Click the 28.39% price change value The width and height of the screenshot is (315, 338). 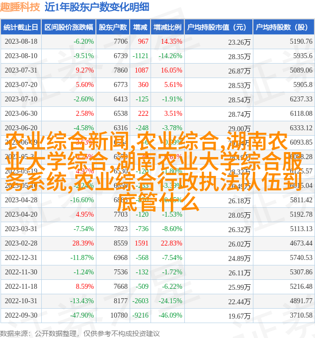[83, 243]
